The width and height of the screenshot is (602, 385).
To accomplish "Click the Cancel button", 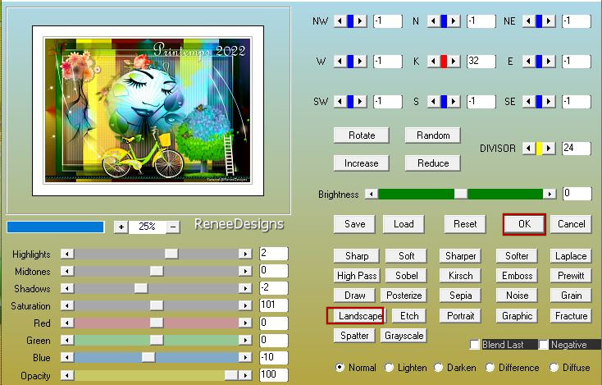I will [x=572, y=224].
